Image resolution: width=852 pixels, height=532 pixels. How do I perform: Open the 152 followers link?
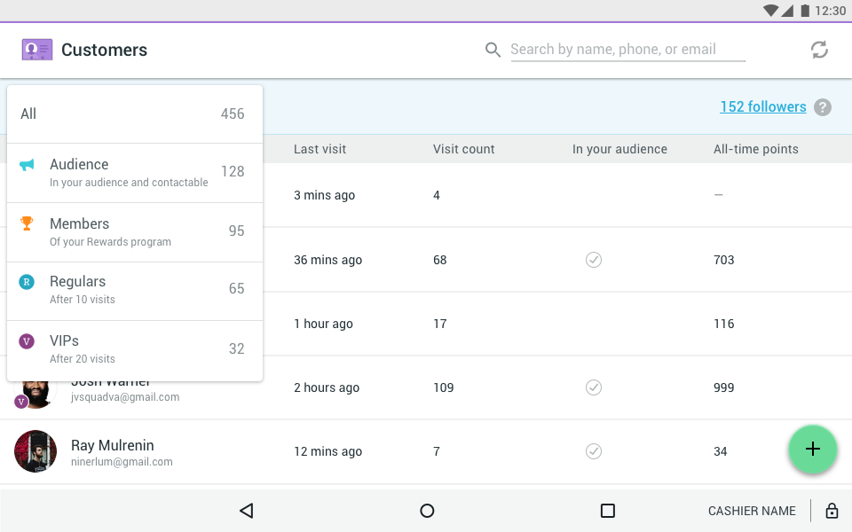(762, 107)
